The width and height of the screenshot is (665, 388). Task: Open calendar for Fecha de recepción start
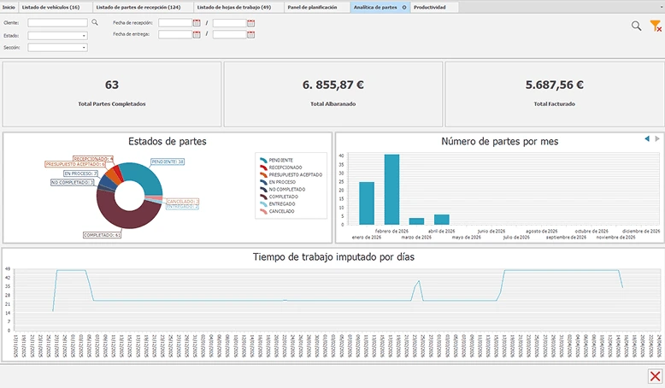tap(197, 23)
